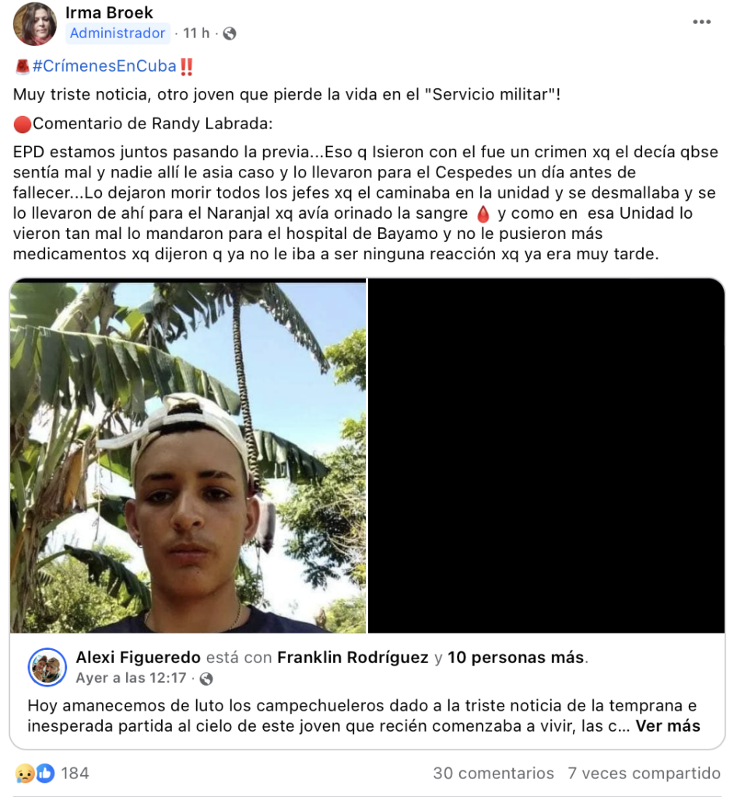
Task: Open the #CrímenesEnCuba hashtag
Action: (x=104, y=66)
